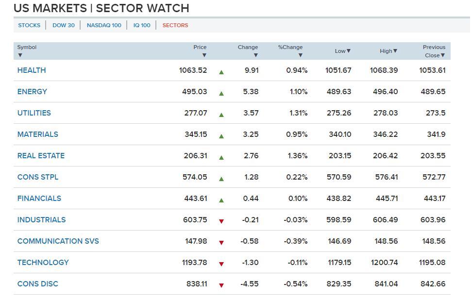Switch to the Stocks tab
472x300 pixels.
point(29,25)
